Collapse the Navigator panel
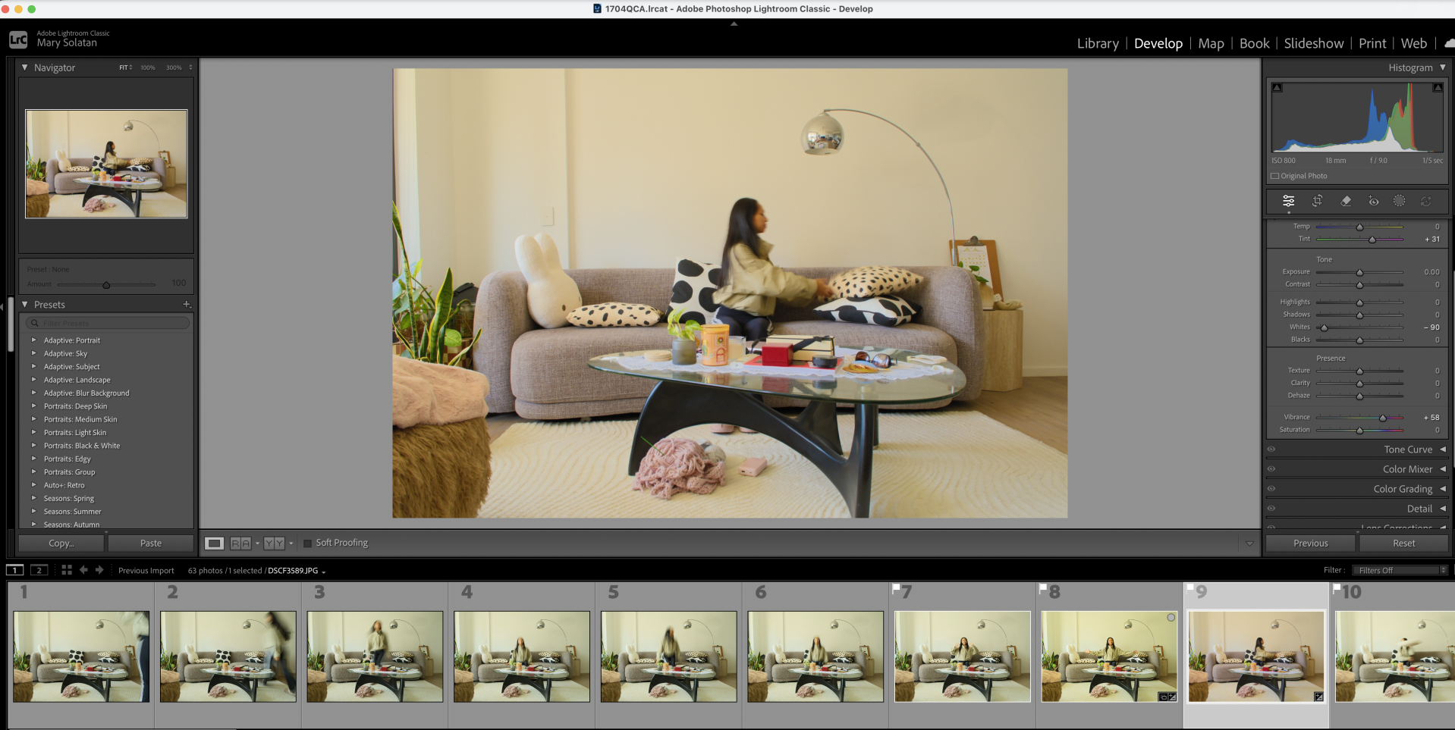Screen dimensions: 1455x730 (x=24, y=67)
